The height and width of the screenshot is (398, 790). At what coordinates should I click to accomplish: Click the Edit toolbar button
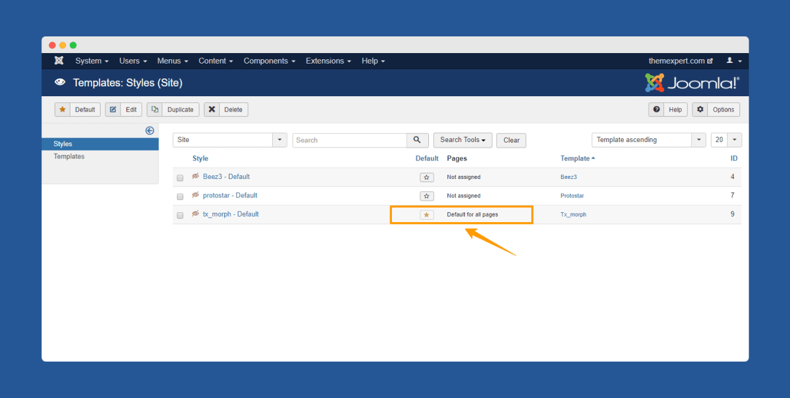(x=123, y=110)
